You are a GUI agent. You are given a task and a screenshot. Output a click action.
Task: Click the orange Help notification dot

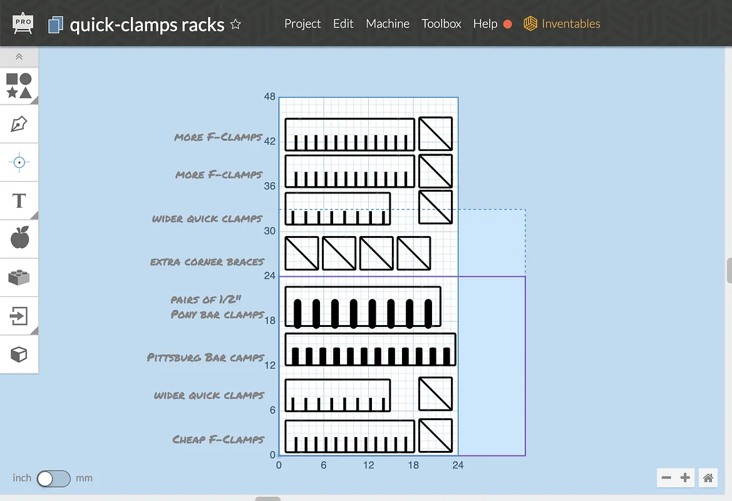(507, 24)
